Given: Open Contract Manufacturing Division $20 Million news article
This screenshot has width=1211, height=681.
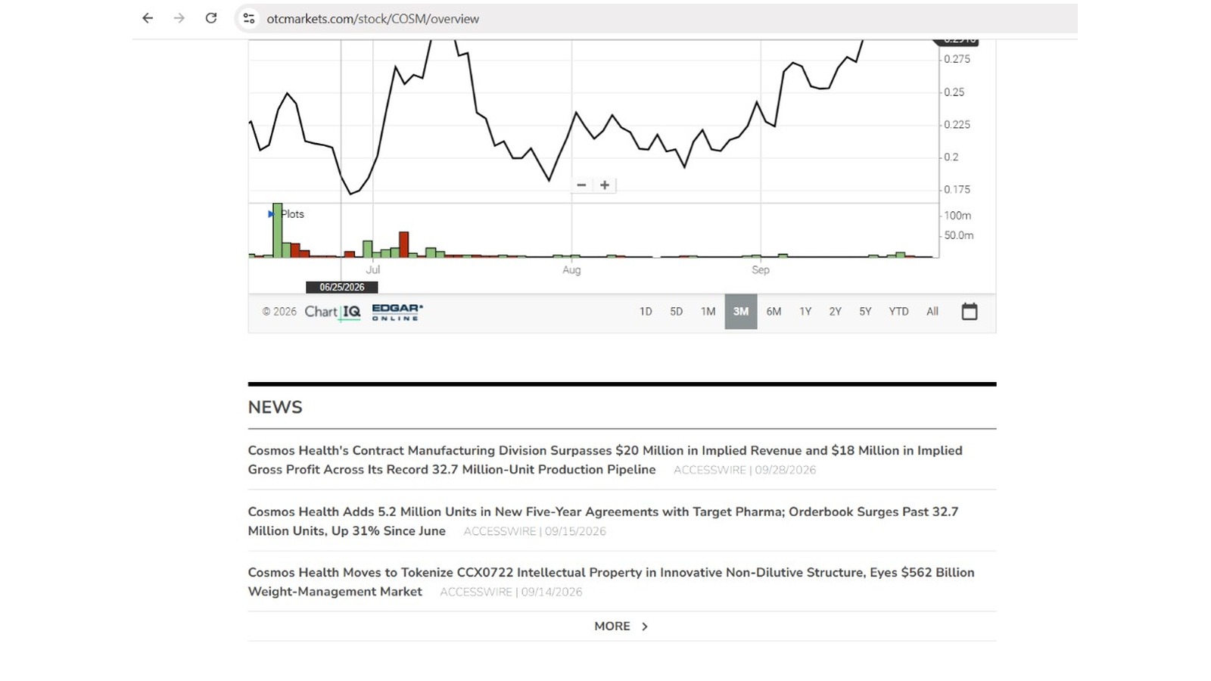Looking at the screenshot, I should pos(605,459).
